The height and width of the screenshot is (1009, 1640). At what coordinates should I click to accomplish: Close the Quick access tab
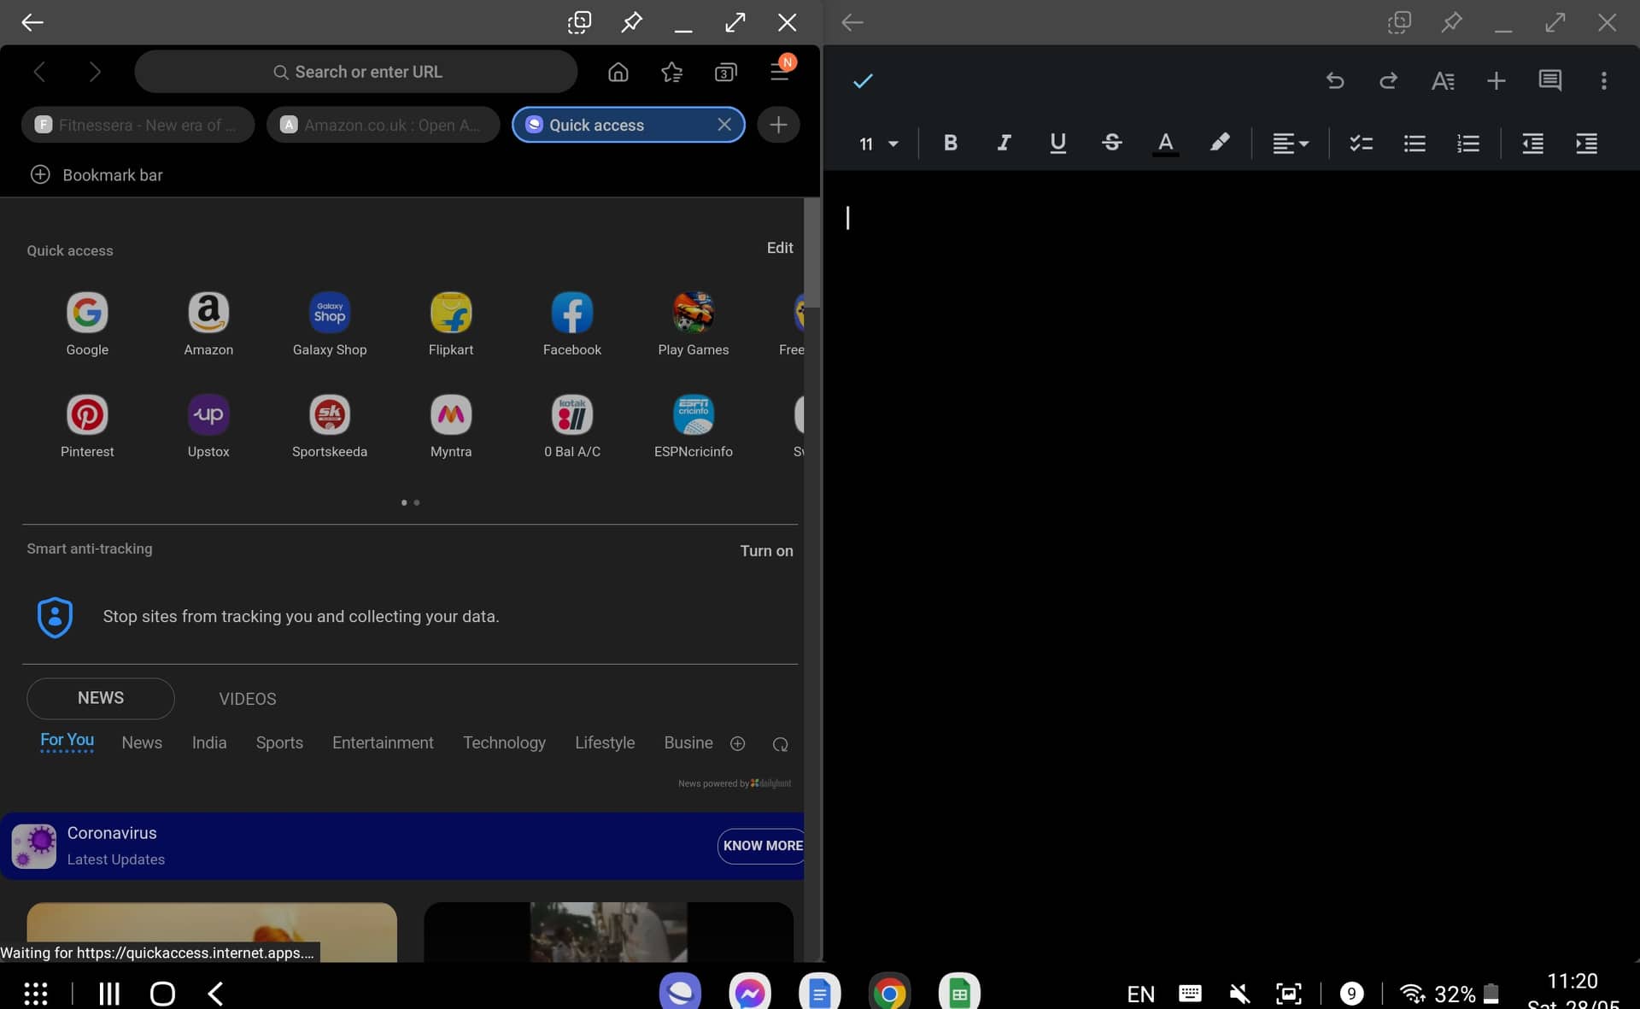click(x=724, y=125)
